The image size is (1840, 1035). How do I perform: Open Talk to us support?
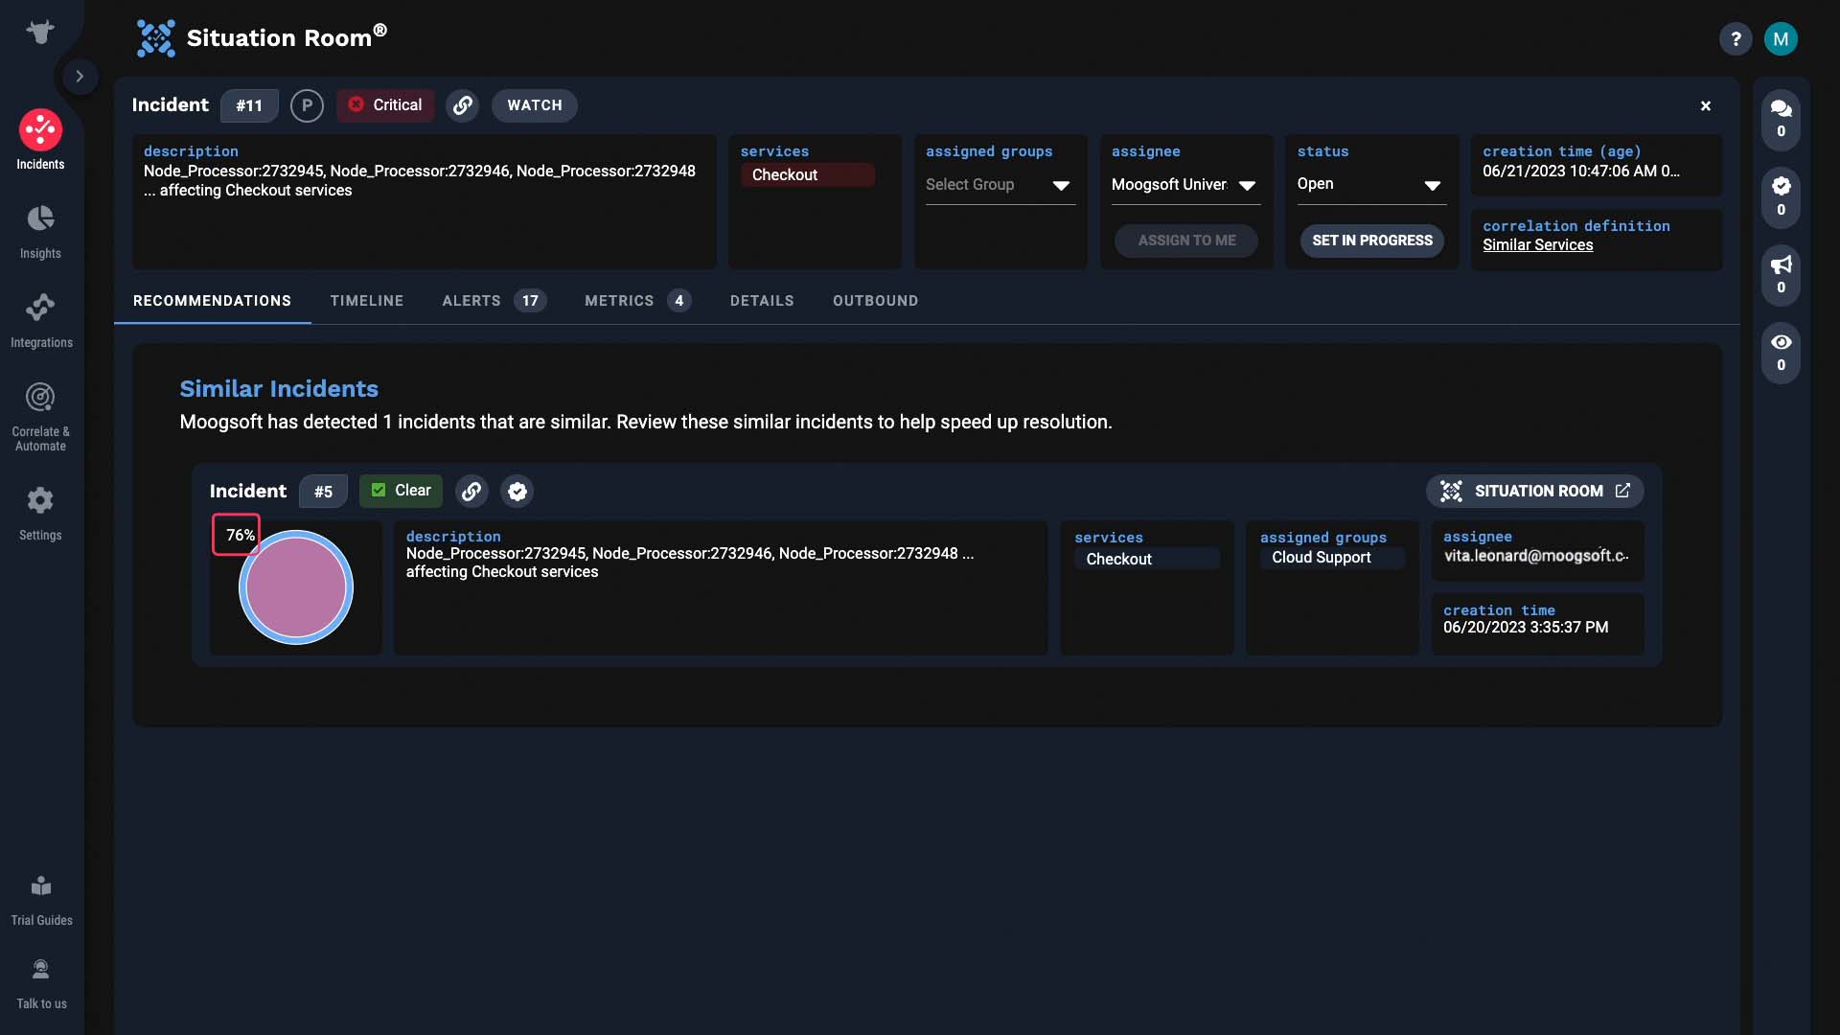tap(41, 983)
